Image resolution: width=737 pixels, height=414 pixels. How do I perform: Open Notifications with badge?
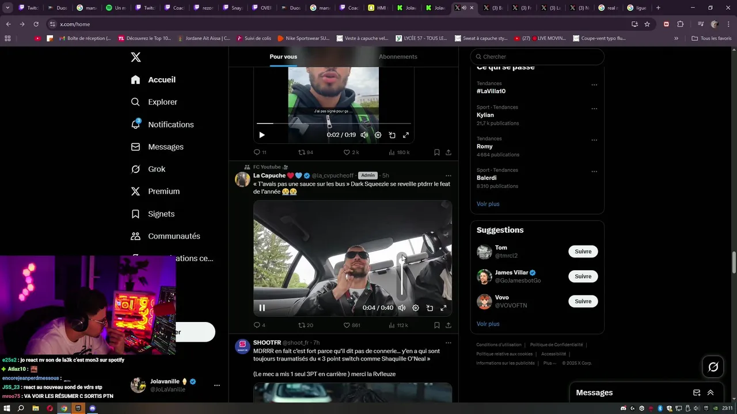pyautogui.click(x=162, y=124)
